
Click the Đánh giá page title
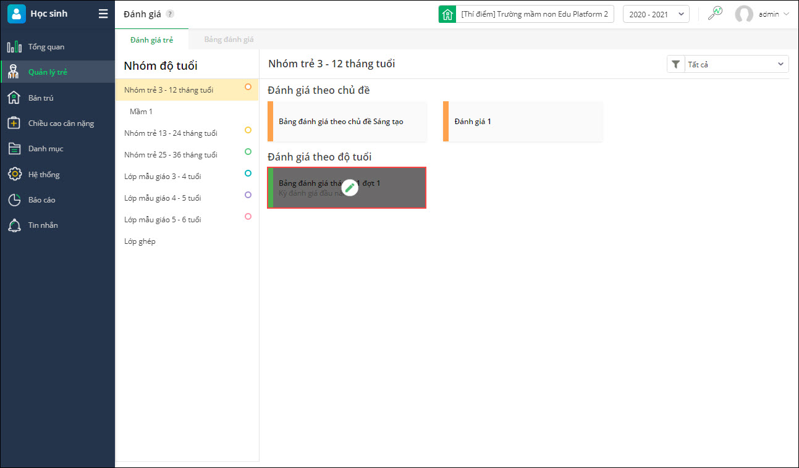142,14
